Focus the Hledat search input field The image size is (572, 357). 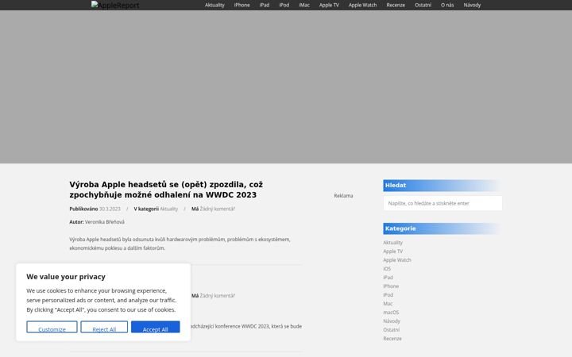[443, 203]
